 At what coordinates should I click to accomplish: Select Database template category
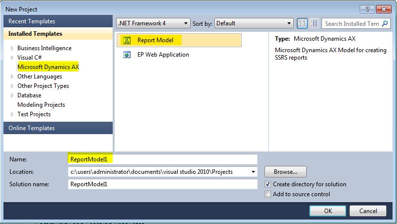tap(29, 95)
